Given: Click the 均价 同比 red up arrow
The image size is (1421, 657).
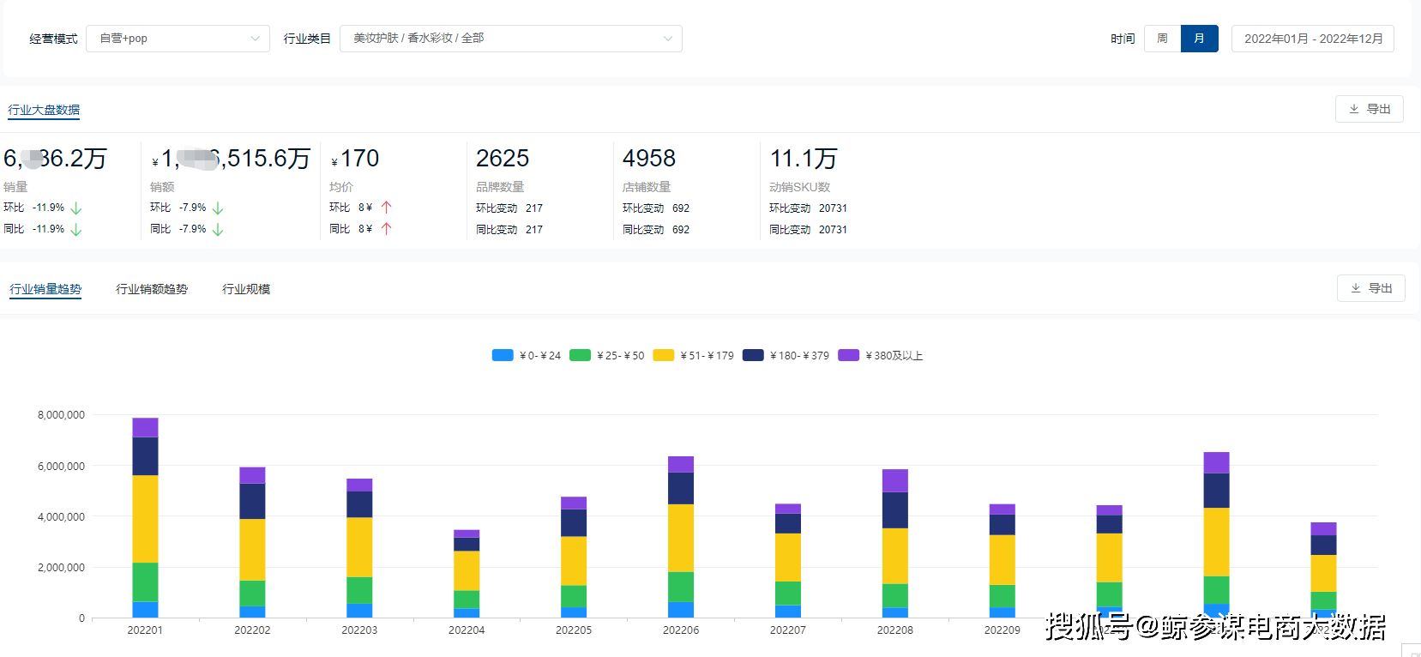Looking at the screenshot, I should click(x=386, y=229).
